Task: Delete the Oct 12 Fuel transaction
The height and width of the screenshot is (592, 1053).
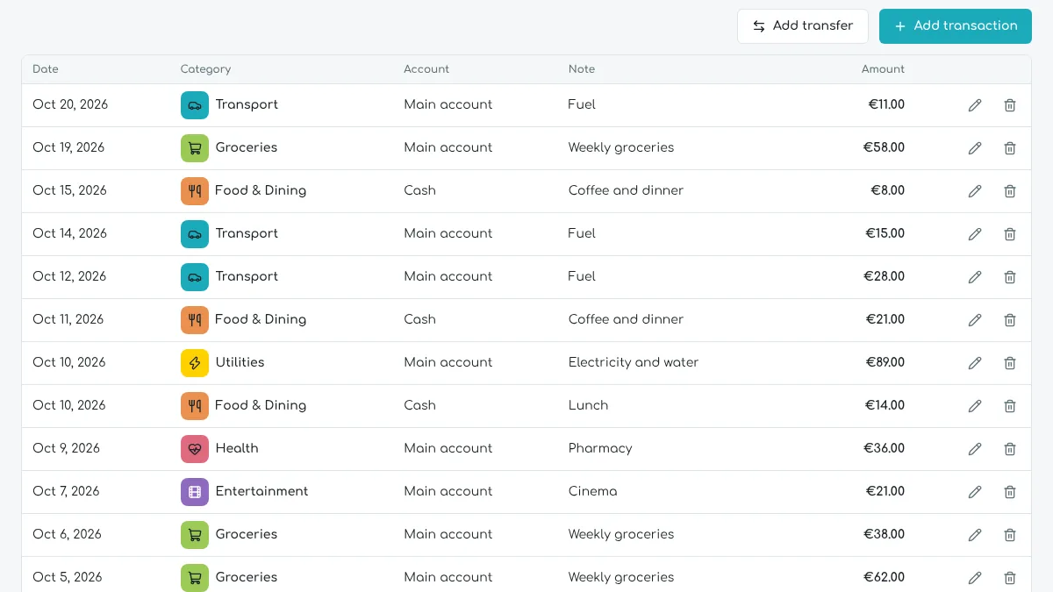Action: (x=1010, y=277)
